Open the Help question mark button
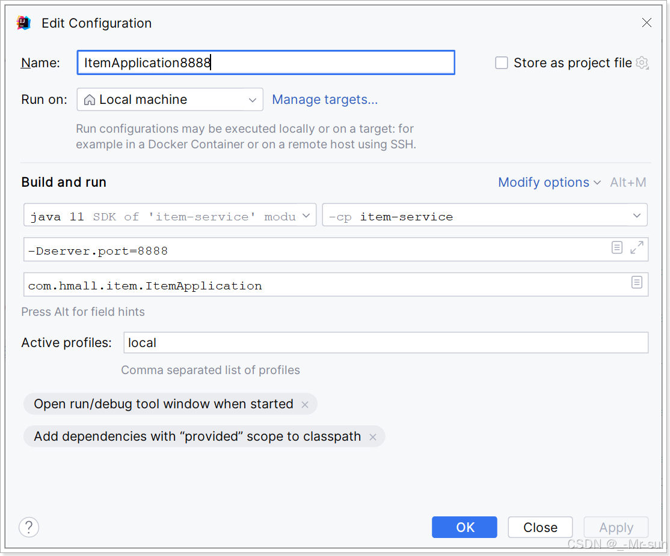This screenshot has height=556, width=670. [x=29, y=527]
